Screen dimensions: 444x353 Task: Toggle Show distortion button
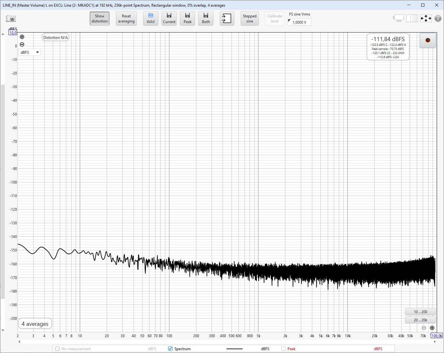point(99,19)
